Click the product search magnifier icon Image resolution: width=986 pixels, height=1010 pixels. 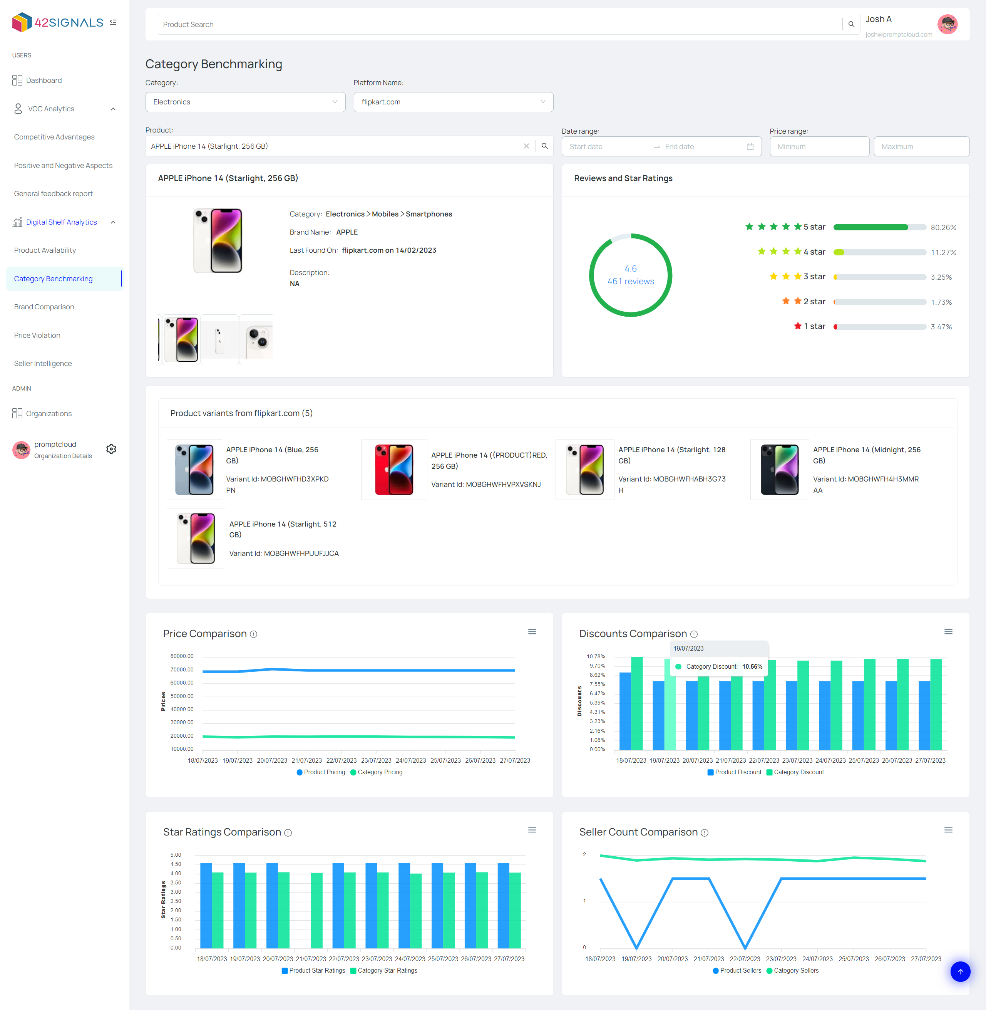[851, 24]
